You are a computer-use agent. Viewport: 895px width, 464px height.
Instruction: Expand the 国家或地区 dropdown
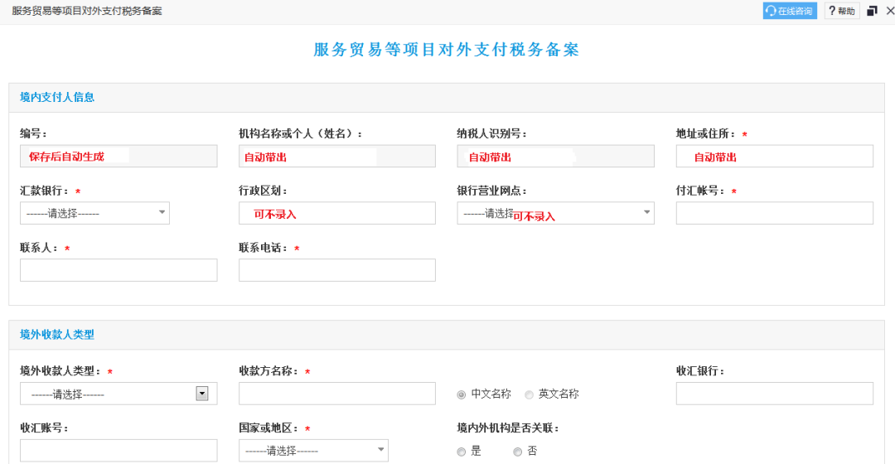[x=313, y=450]
